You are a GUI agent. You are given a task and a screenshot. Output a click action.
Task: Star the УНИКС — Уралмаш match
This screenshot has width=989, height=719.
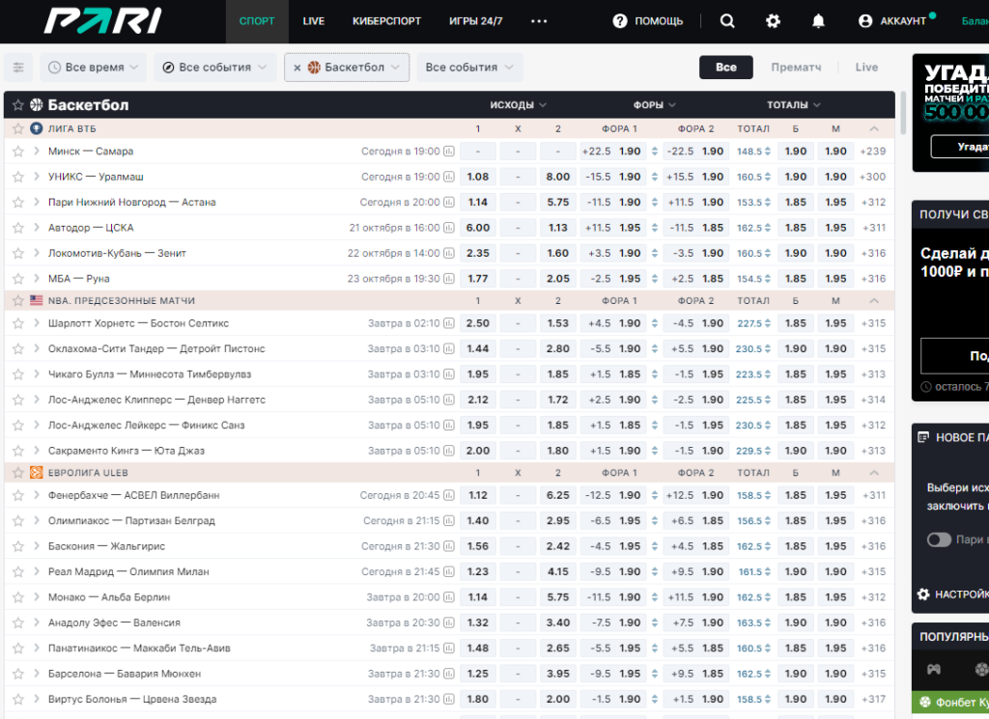[18, 177]
